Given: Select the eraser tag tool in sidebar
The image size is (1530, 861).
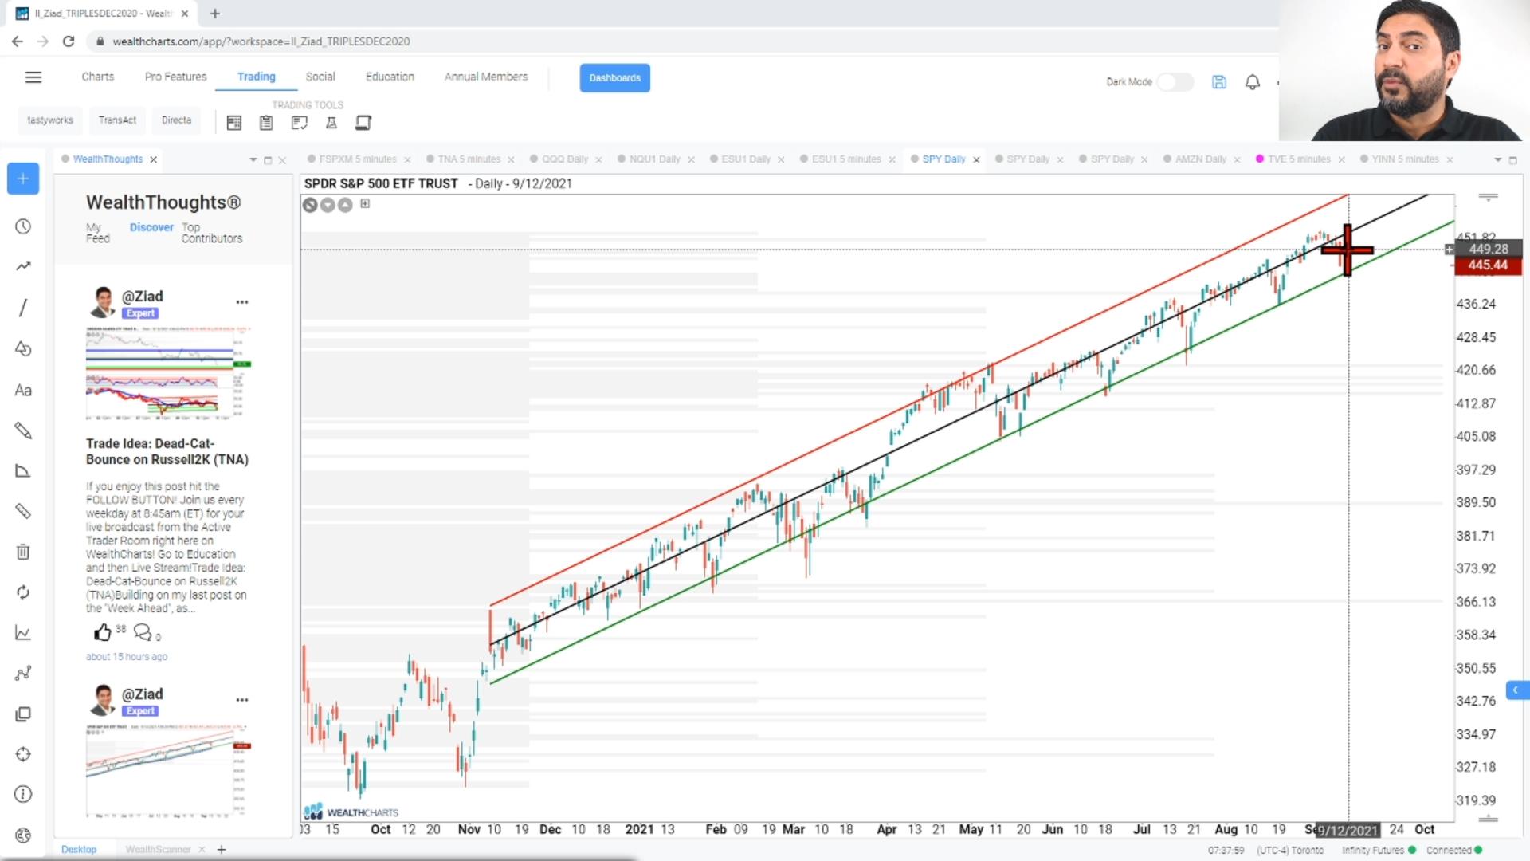Looking at the screenshot, I should coord(23,511).
